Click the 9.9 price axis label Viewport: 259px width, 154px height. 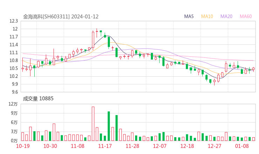coord(15,84)
